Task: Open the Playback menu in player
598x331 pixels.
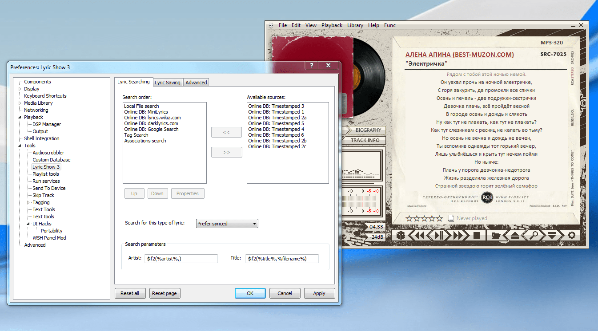Action: [332, 25]
